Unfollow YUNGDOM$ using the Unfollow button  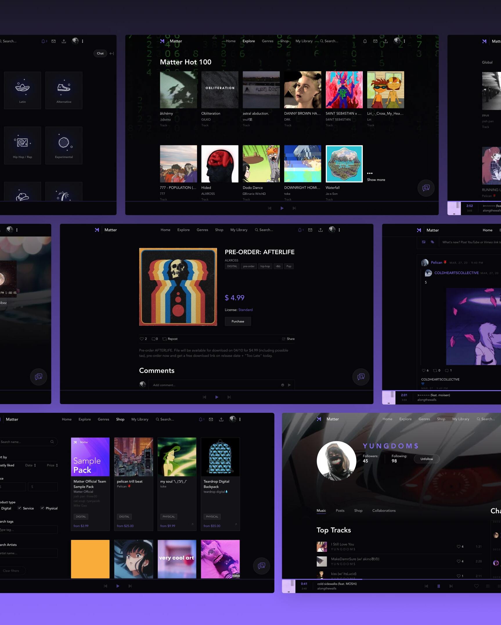tap(426, 459)
